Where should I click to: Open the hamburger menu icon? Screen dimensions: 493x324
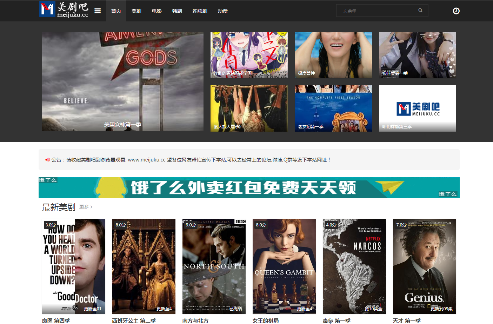pos(98,11)
